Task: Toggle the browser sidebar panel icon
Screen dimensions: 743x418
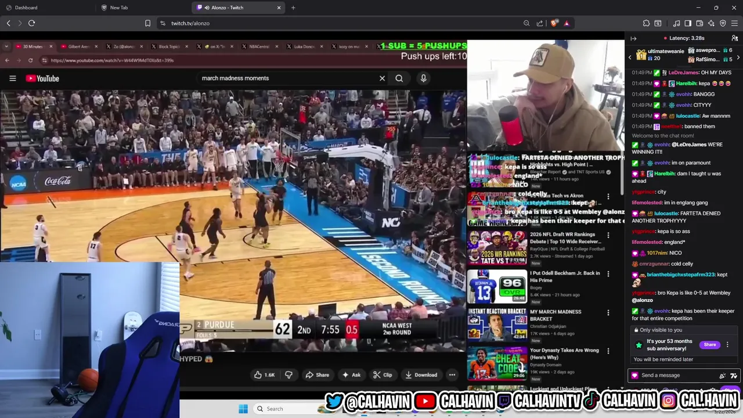Action: pos(688,23)
